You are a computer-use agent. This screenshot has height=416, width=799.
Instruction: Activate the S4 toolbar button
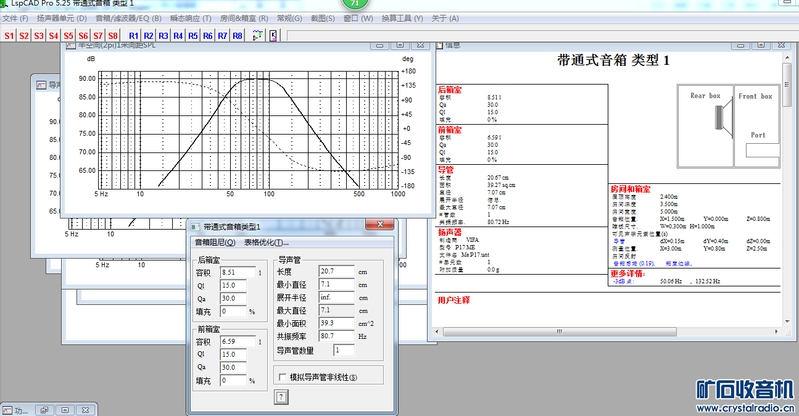coord(54,36)
